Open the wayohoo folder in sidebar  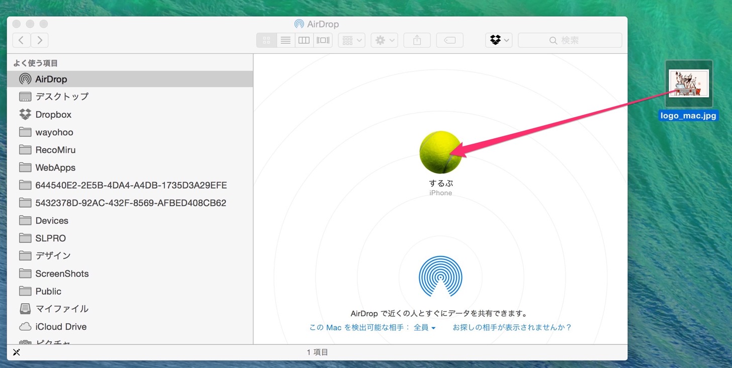(x=130, y=132)
